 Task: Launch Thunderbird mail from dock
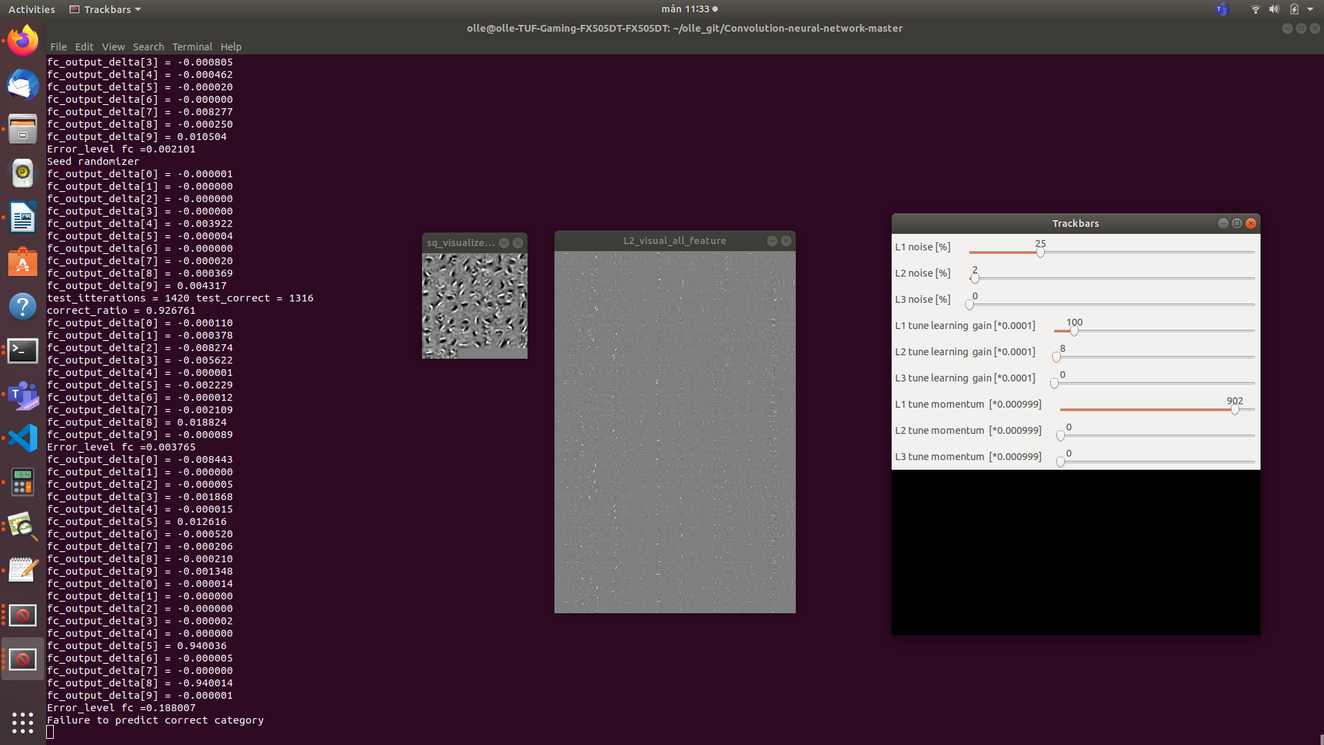[23, 85]
